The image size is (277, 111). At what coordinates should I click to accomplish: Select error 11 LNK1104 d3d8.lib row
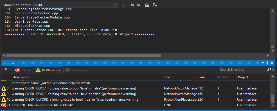[136, 105]
